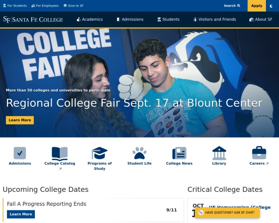This screenshot has height=223, width=279.
Task: Click the Careers briefcase icon
Action: pos(259,153)
